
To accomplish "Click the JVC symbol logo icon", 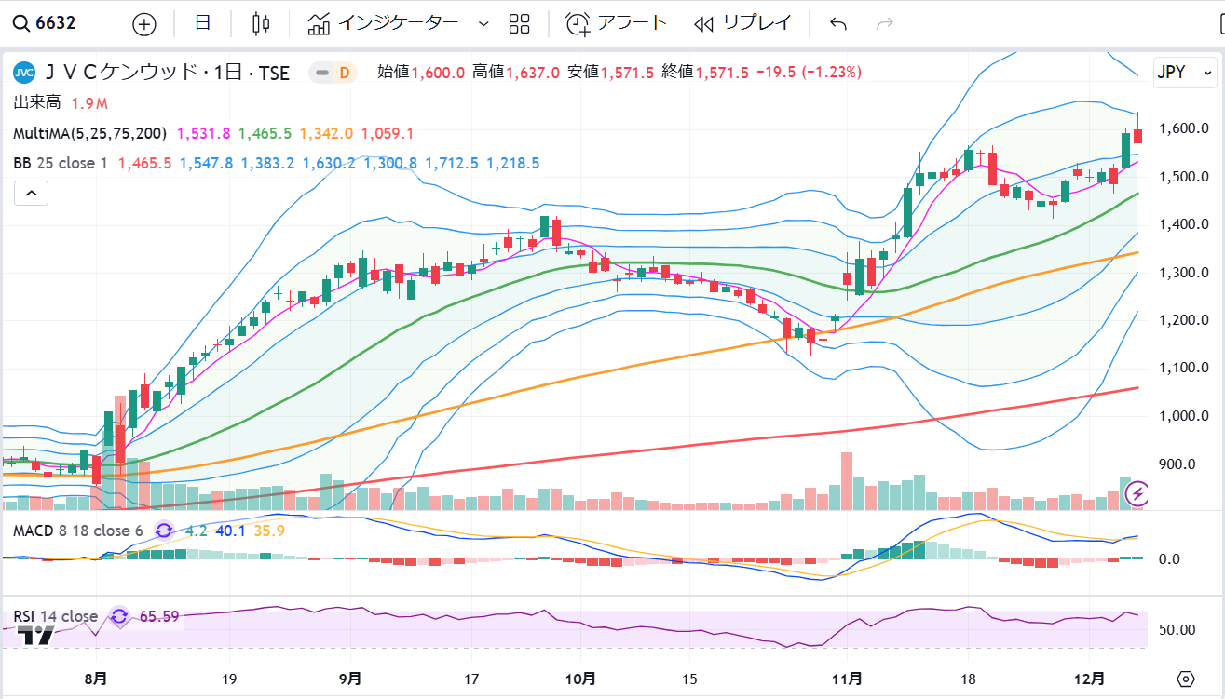I will pyautogui.click(x=25, y=73).
